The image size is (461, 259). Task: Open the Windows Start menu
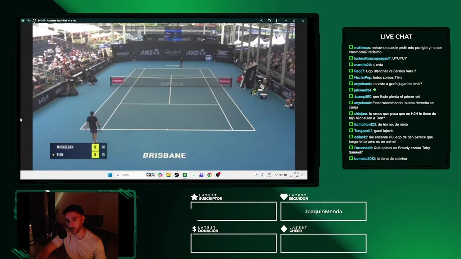[x=110, y=175]
